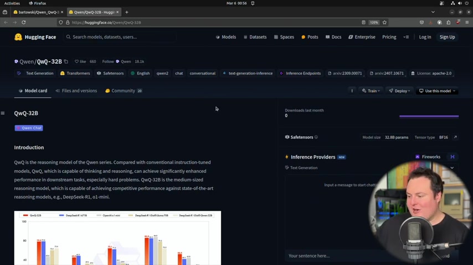This screenshot has width=473, height=265.
Task: Open the Spaces page
Action: click(x=284, y=37)
